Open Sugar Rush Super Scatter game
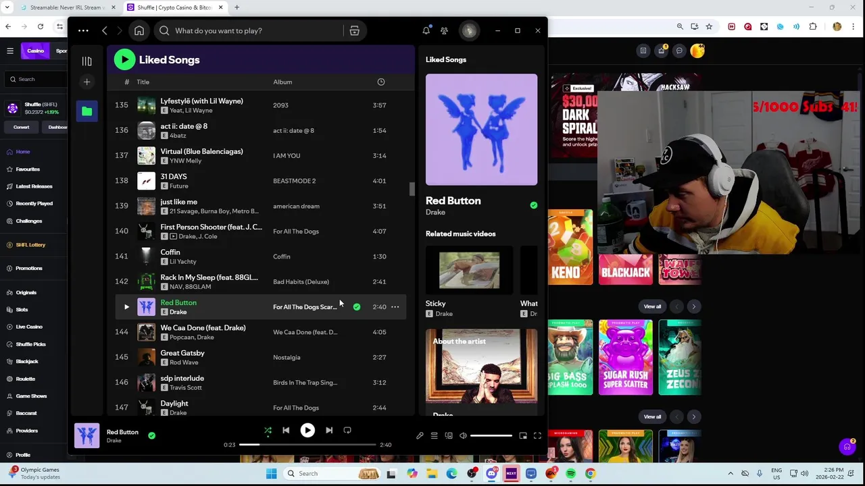 coord(626,358)
